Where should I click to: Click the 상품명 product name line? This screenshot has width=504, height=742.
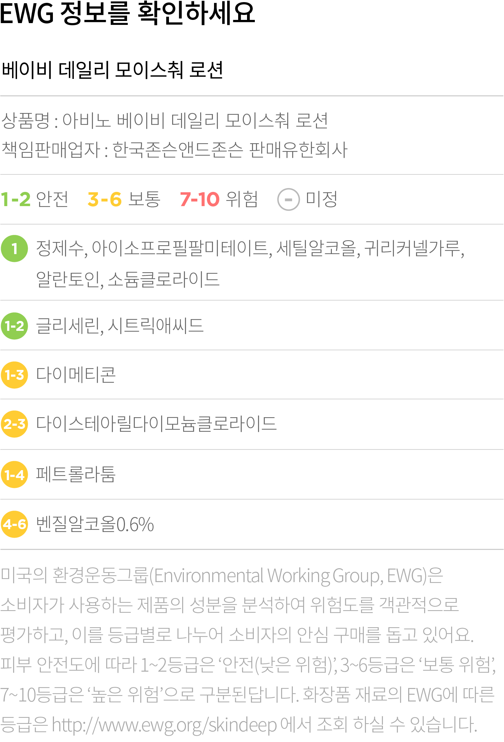165,120
